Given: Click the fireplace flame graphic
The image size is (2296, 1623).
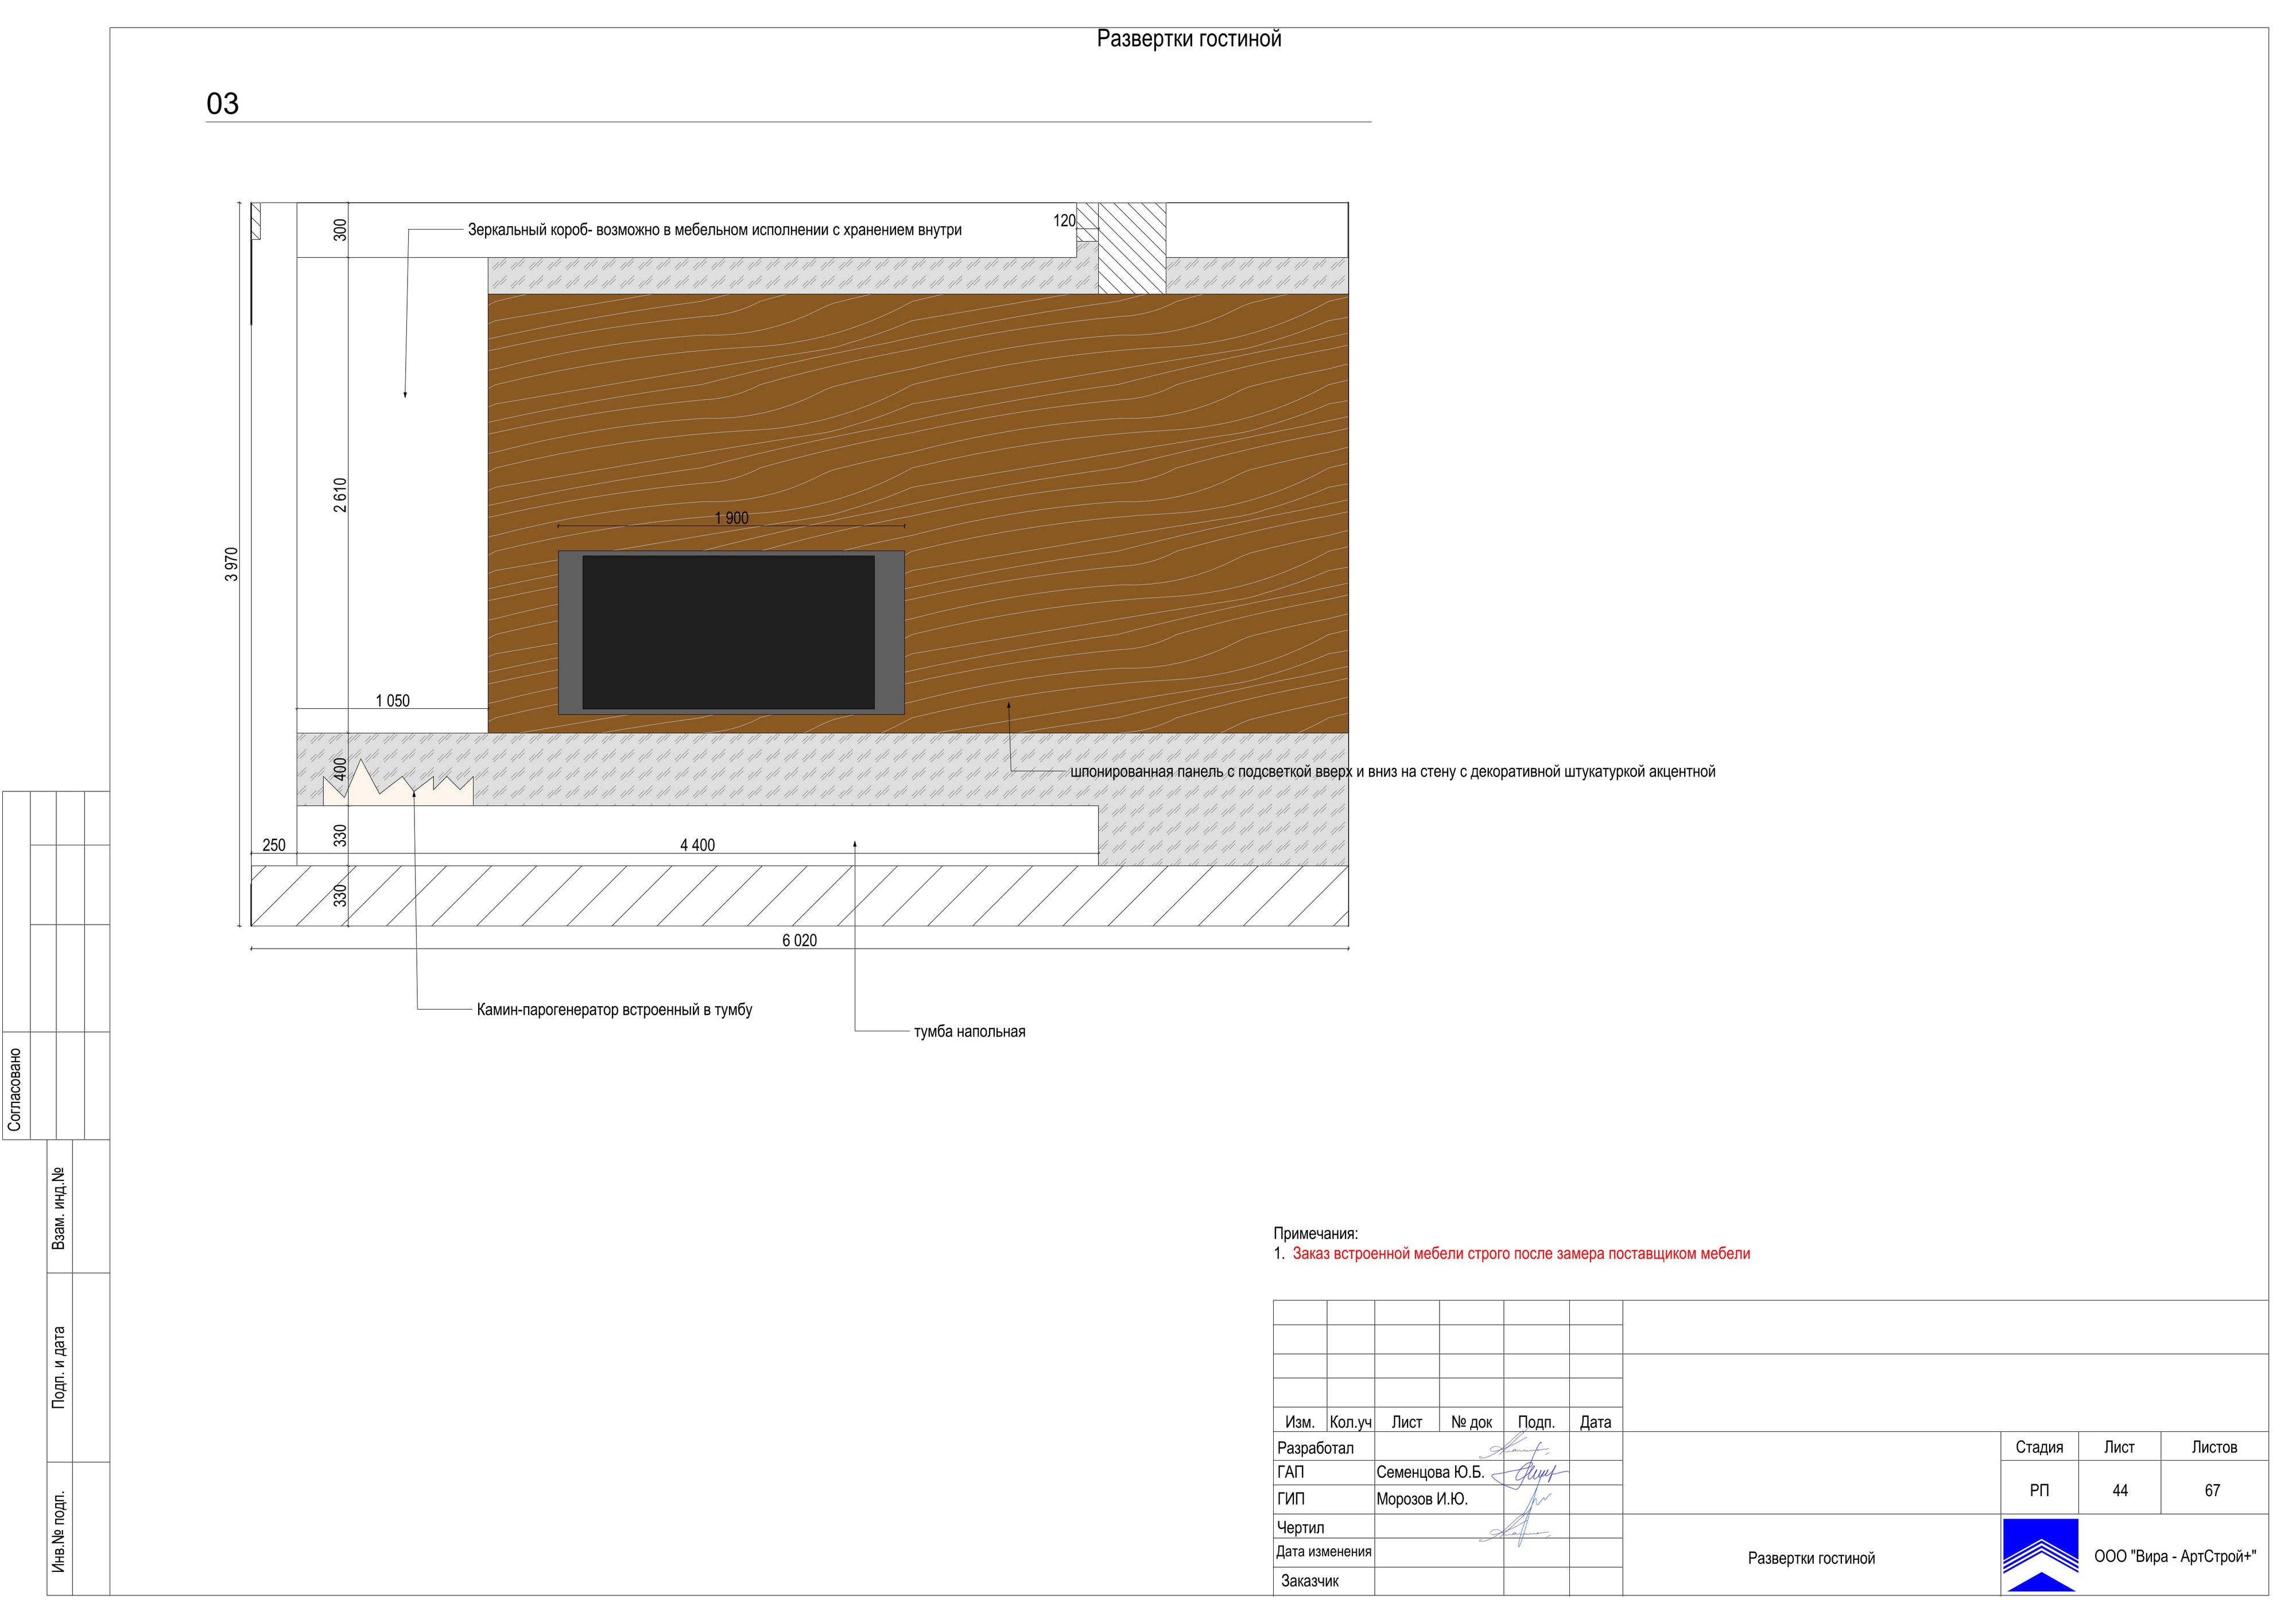Looking at the screenshot, I should coord(398,783).
